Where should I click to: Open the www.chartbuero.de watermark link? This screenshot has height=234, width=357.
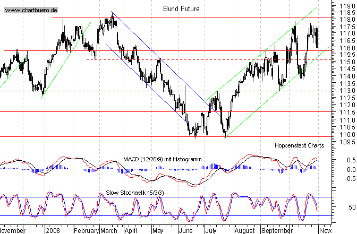point(32,11)
